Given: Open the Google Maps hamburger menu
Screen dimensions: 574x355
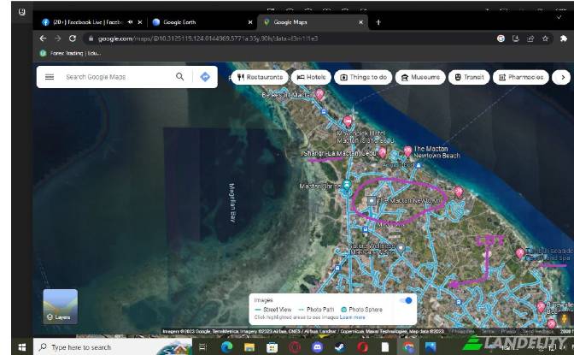Looking at the screenshot, I should coord(49,77).
